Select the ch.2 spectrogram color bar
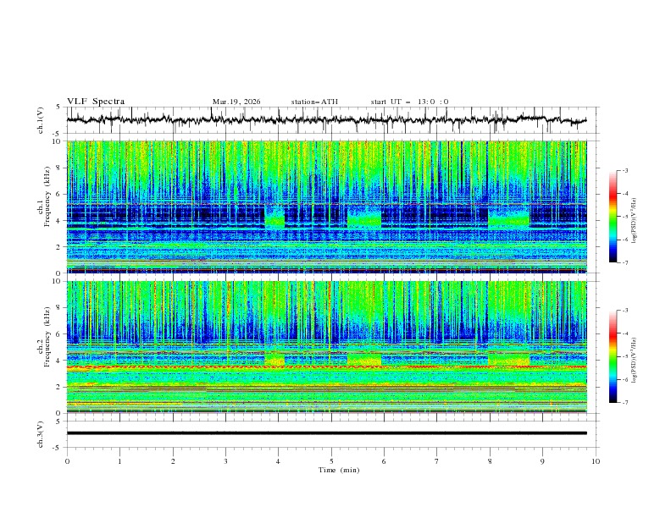This screenshot has width=671, height=518. pos(613,356)
